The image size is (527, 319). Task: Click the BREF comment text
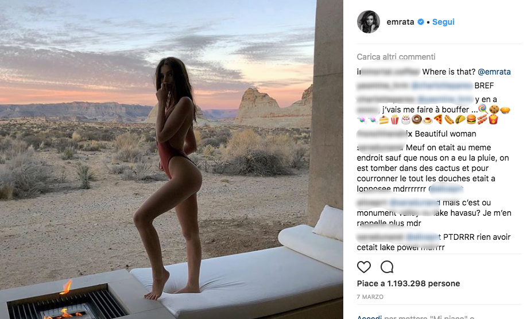coord(484,85)
